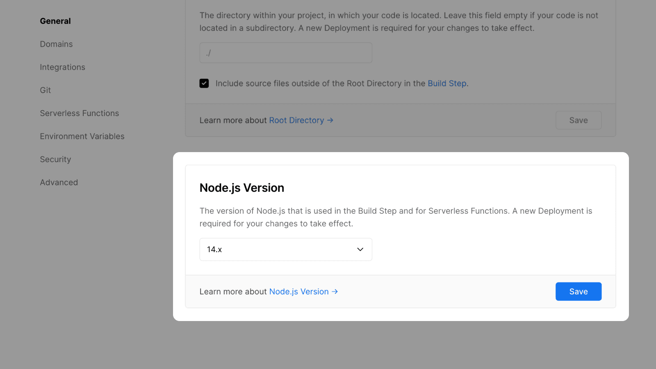This screenshot has width=656, height=369.
Task: Click inside the Root Directory input field
Action: pos(285,52)
